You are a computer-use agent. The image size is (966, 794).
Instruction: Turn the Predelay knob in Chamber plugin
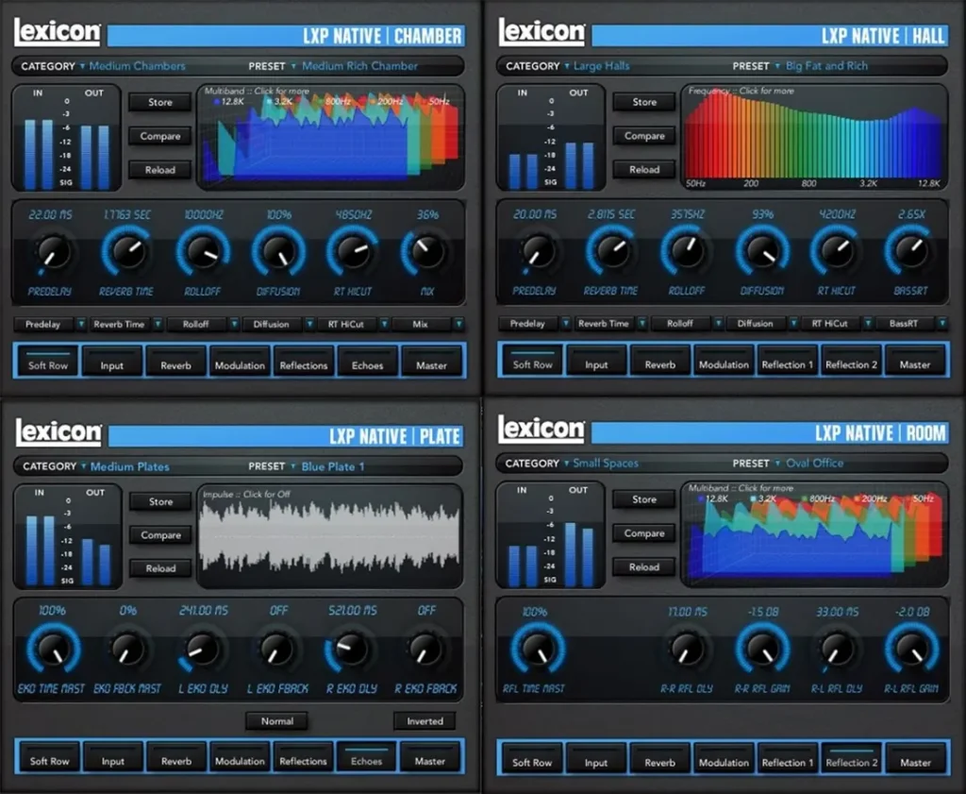52,252
